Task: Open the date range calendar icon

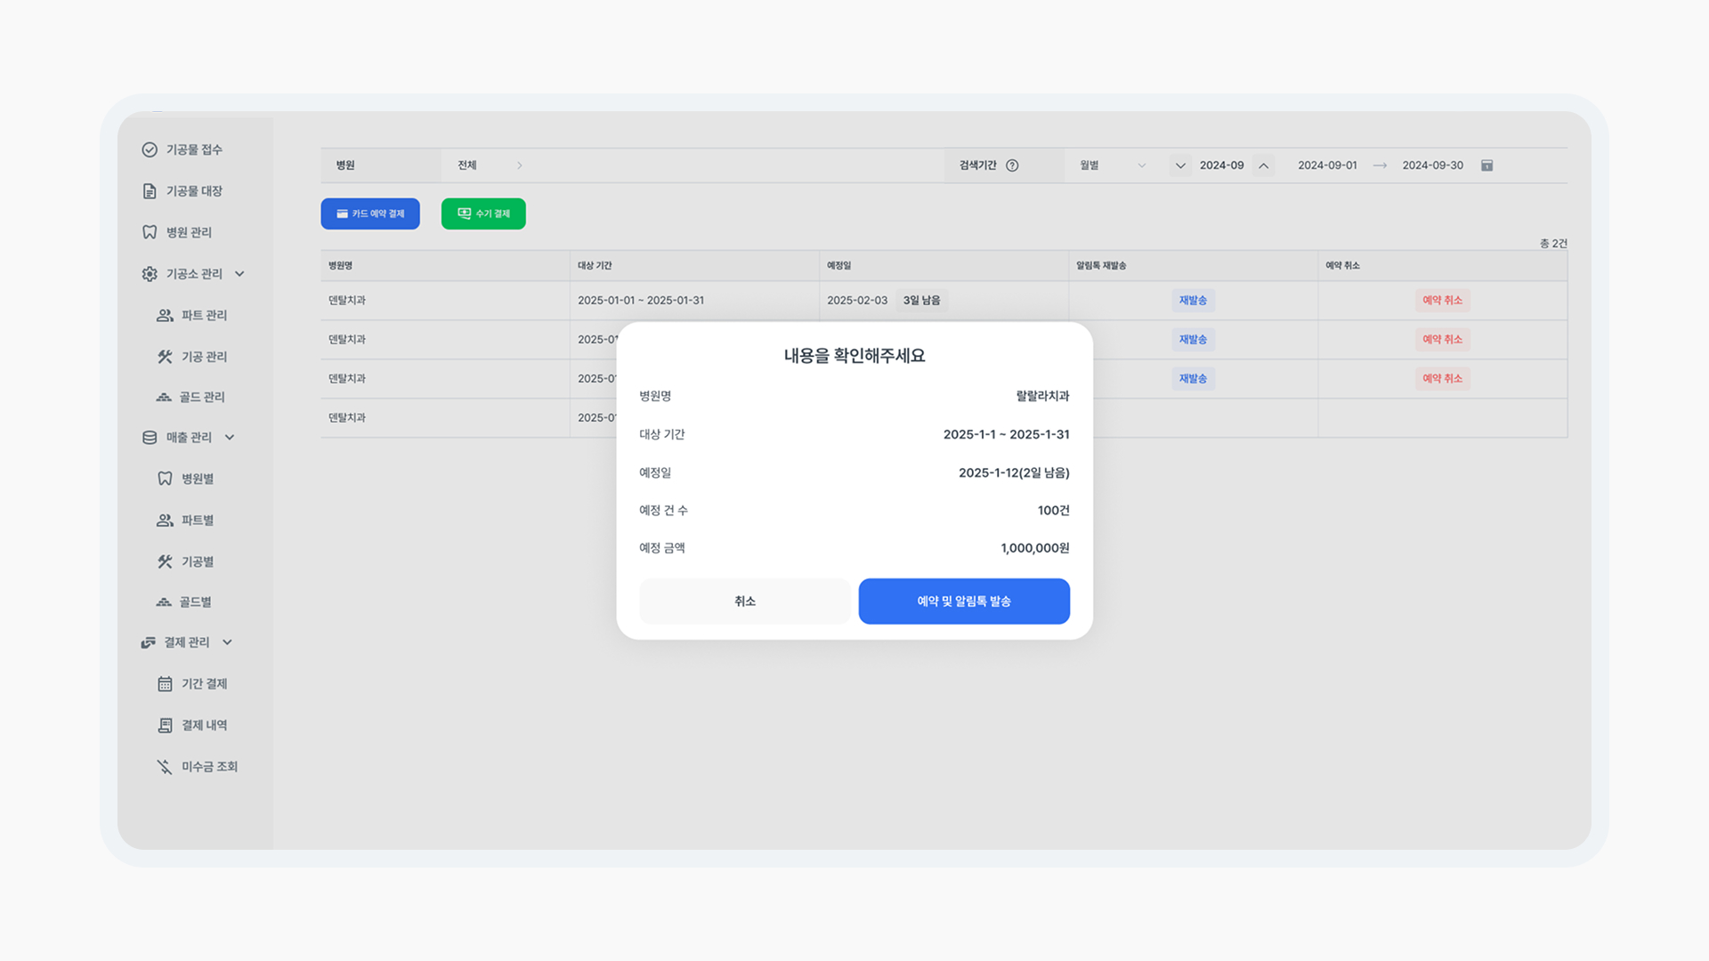Action: (x=1486, y=166)
